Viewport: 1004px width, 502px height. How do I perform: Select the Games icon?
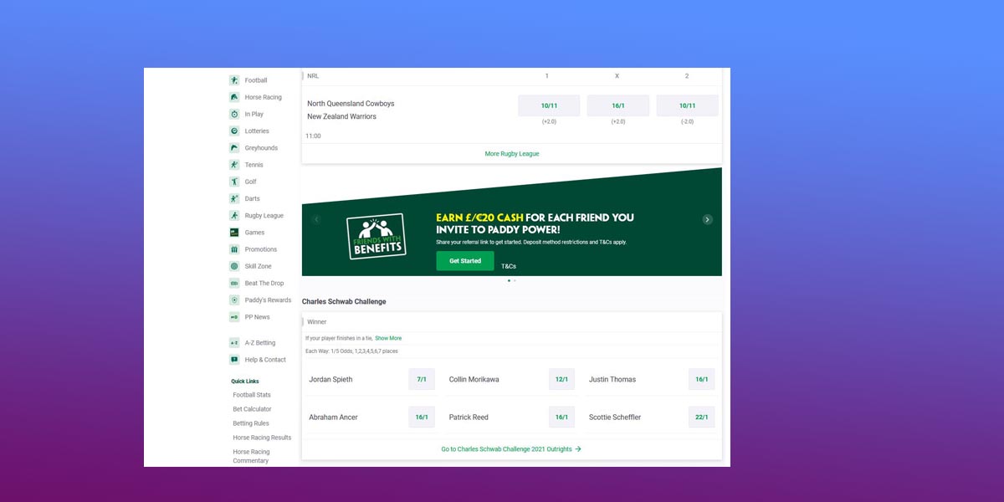(x=234, y=233)
